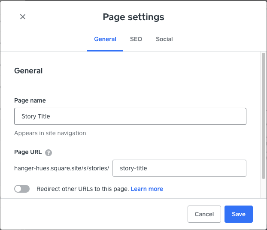Image resolution: width=267 pixels, height=230 pixels.
Task: Click the hanger-hues.square.site URL prefix
Action: 62,168
